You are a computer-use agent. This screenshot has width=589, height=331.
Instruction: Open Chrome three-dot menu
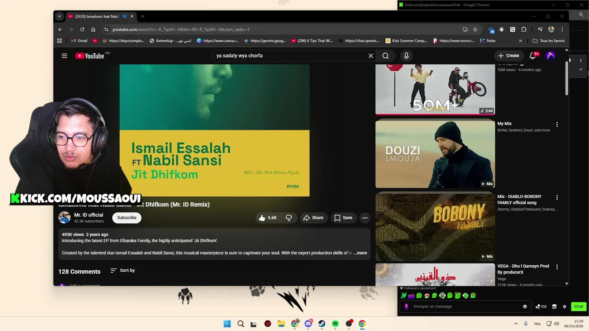562,29
